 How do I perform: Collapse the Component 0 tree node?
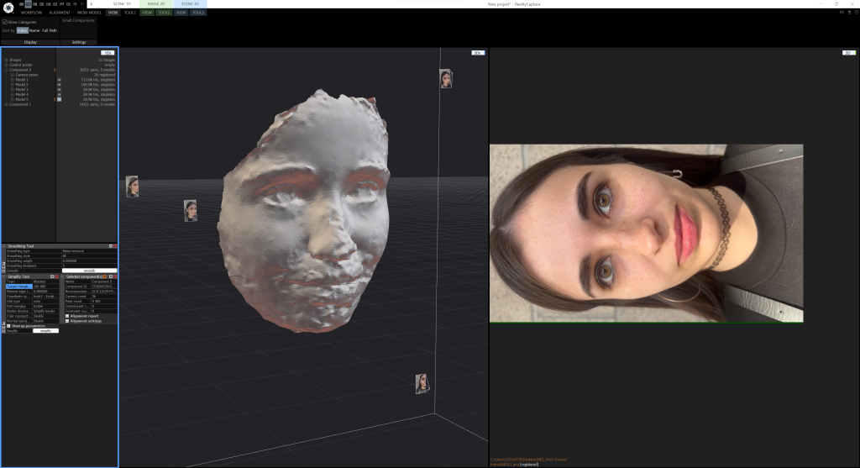(x=6, y=70)
